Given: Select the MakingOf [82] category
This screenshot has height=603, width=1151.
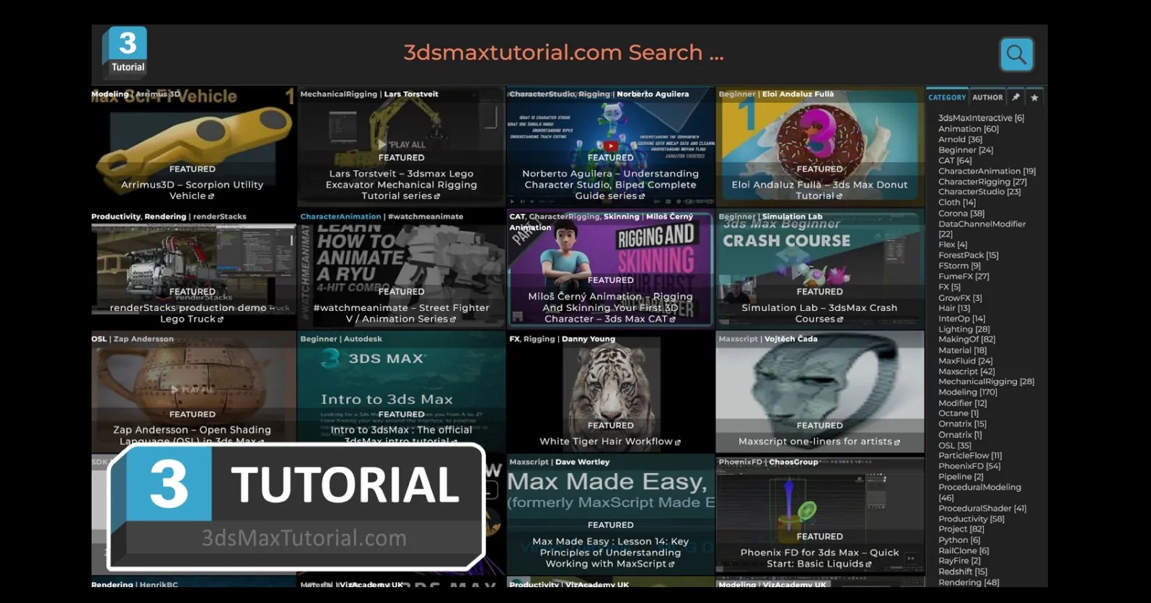Looking at the screenshot, I should tap(966, 340).
